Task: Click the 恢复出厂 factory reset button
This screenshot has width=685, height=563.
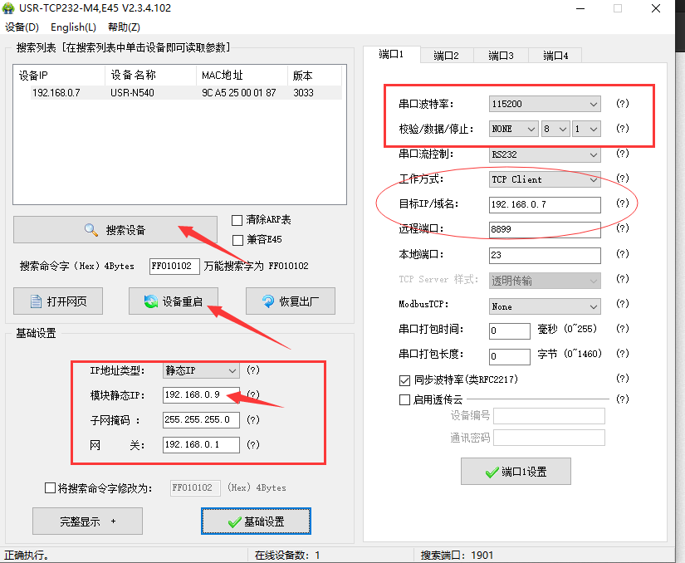Action: pyautogui.click(x=289, y=301)
